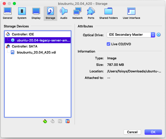Open the System settings section
166x139 pixels.
coord(22,13)
